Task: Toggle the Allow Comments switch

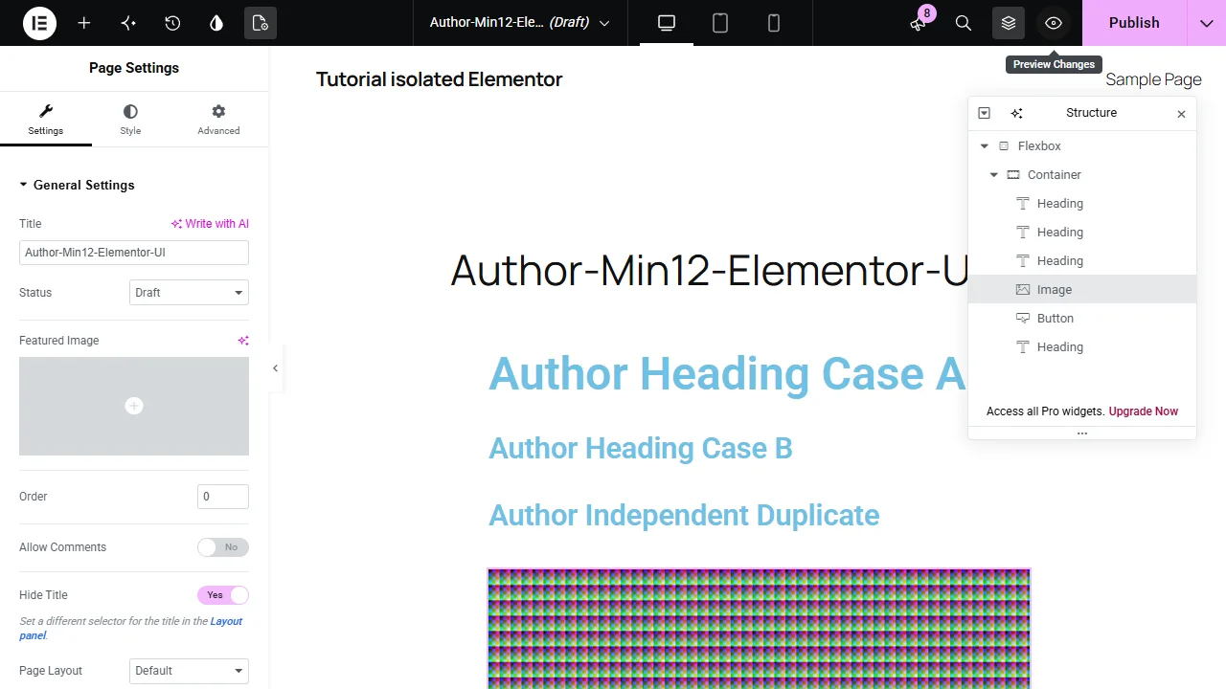Action: pyautogui.click(x=223, y=547)
